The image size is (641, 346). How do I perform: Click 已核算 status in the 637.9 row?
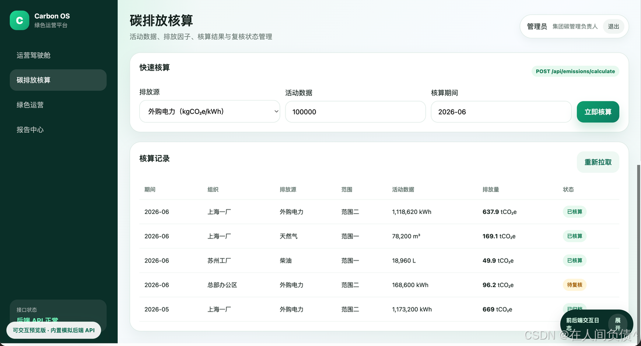click(x=575, y=211)
